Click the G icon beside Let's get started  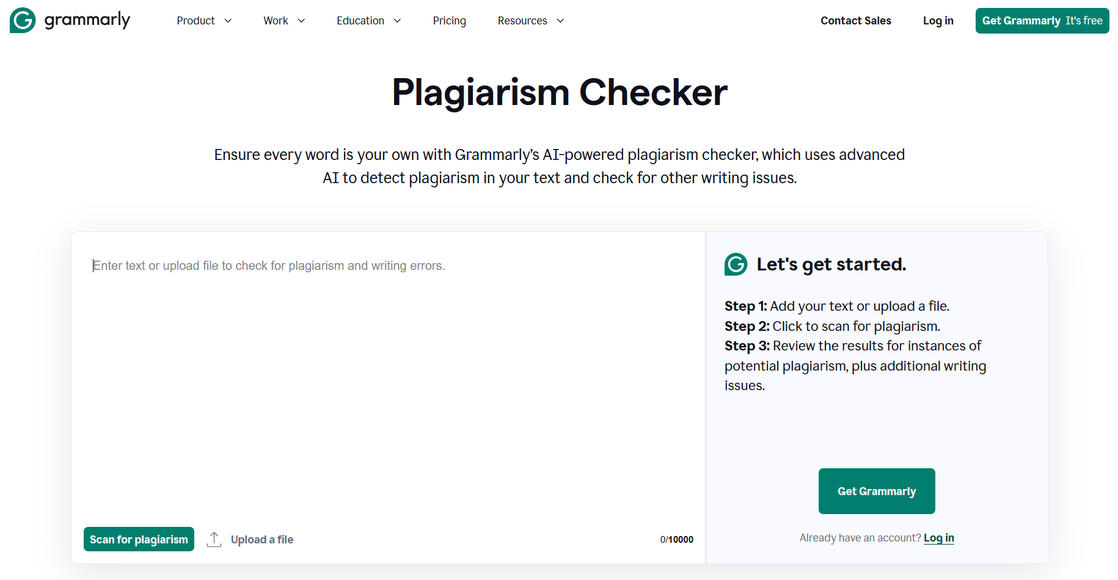tap(736, 264)
